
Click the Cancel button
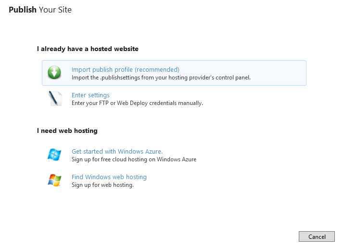pyautogui.click(x=317, y=236)
